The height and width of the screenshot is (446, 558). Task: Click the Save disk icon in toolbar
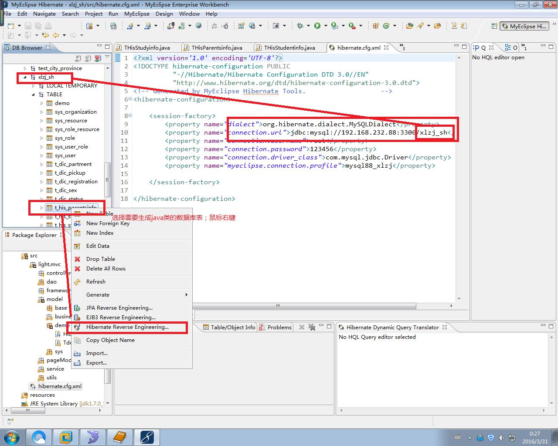[x=28, y=26]
